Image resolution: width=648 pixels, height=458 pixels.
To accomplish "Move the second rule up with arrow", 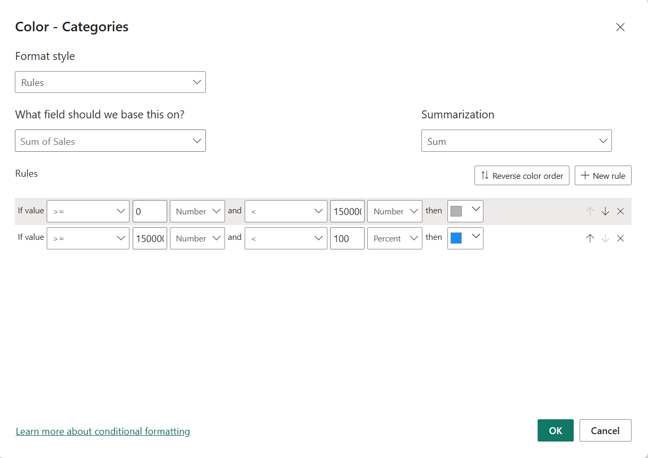I will [x=590, y=238].
